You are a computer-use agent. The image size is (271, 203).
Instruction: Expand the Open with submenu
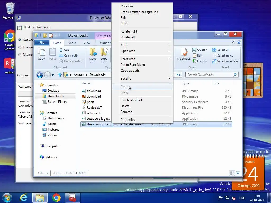pyautogui.click(x=142, y=51)
